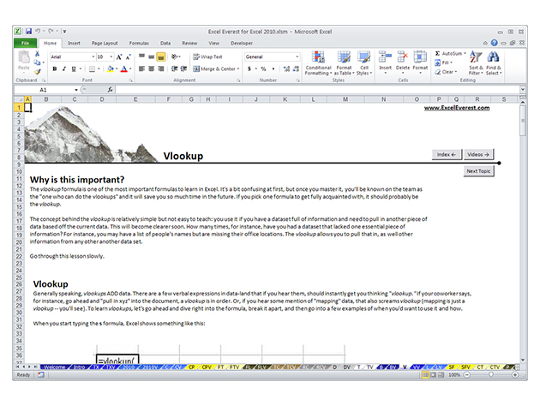Image resolution: width=540 pixels, height=405 pixels.
Task: Click the Find & Select binoculars icon
Action: (x=493, y=57)
